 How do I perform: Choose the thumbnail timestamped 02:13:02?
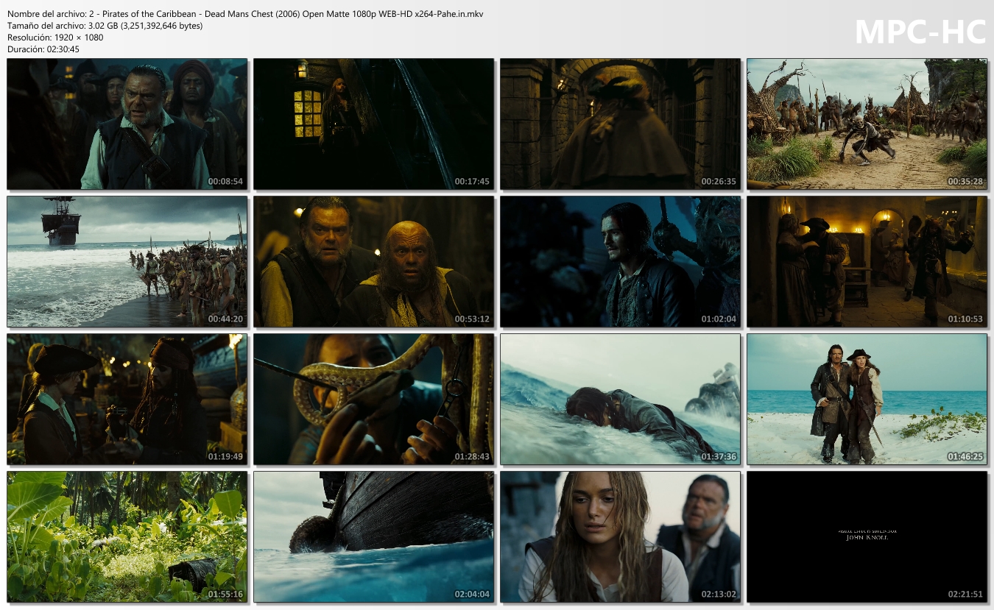[620, 536]
